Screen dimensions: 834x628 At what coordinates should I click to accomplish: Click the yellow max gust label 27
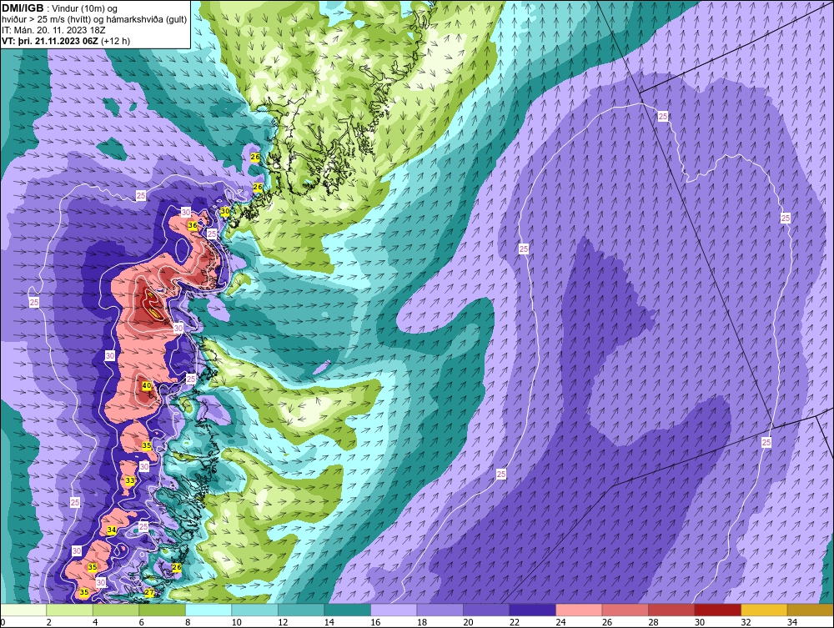[149, 592]
